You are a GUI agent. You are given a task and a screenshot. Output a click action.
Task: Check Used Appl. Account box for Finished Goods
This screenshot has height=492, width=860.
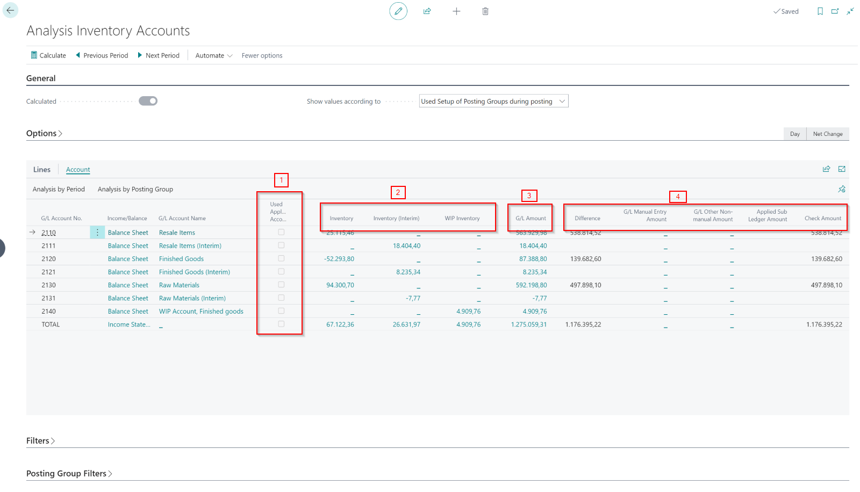coord(281,258)
